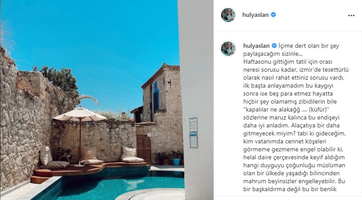The width and height of the screenshot is (362, 200).
Task: Click the white parasol in the photo
Action: click(x=80, y=114)
